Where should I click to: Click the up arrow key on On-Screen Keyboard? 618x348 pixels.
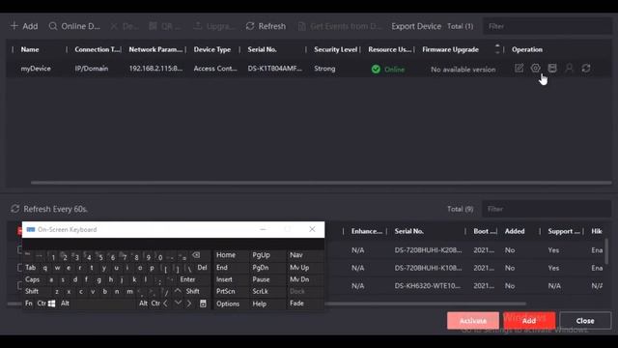pyautogui.click(x=178, y=291)
